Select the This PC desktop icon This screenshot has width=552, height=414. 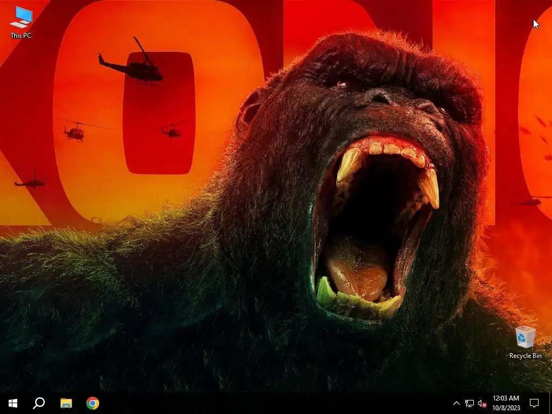click(x=21, y=23)
